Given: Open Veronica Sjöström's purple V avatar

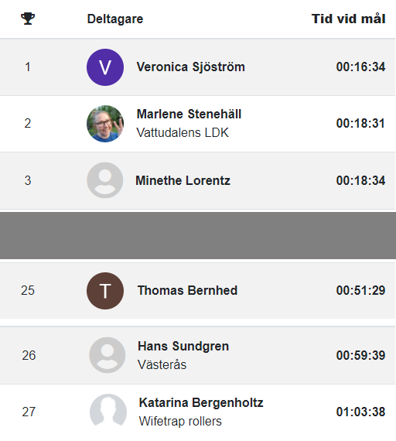Looking at the screenshot, I should [x=105, y=67].
